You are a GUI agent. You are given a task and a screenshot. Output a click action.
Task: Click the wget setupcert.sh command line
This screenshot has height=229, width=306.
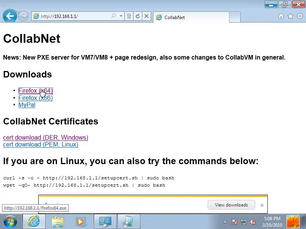pyautogui.click(x=84, y=185)
